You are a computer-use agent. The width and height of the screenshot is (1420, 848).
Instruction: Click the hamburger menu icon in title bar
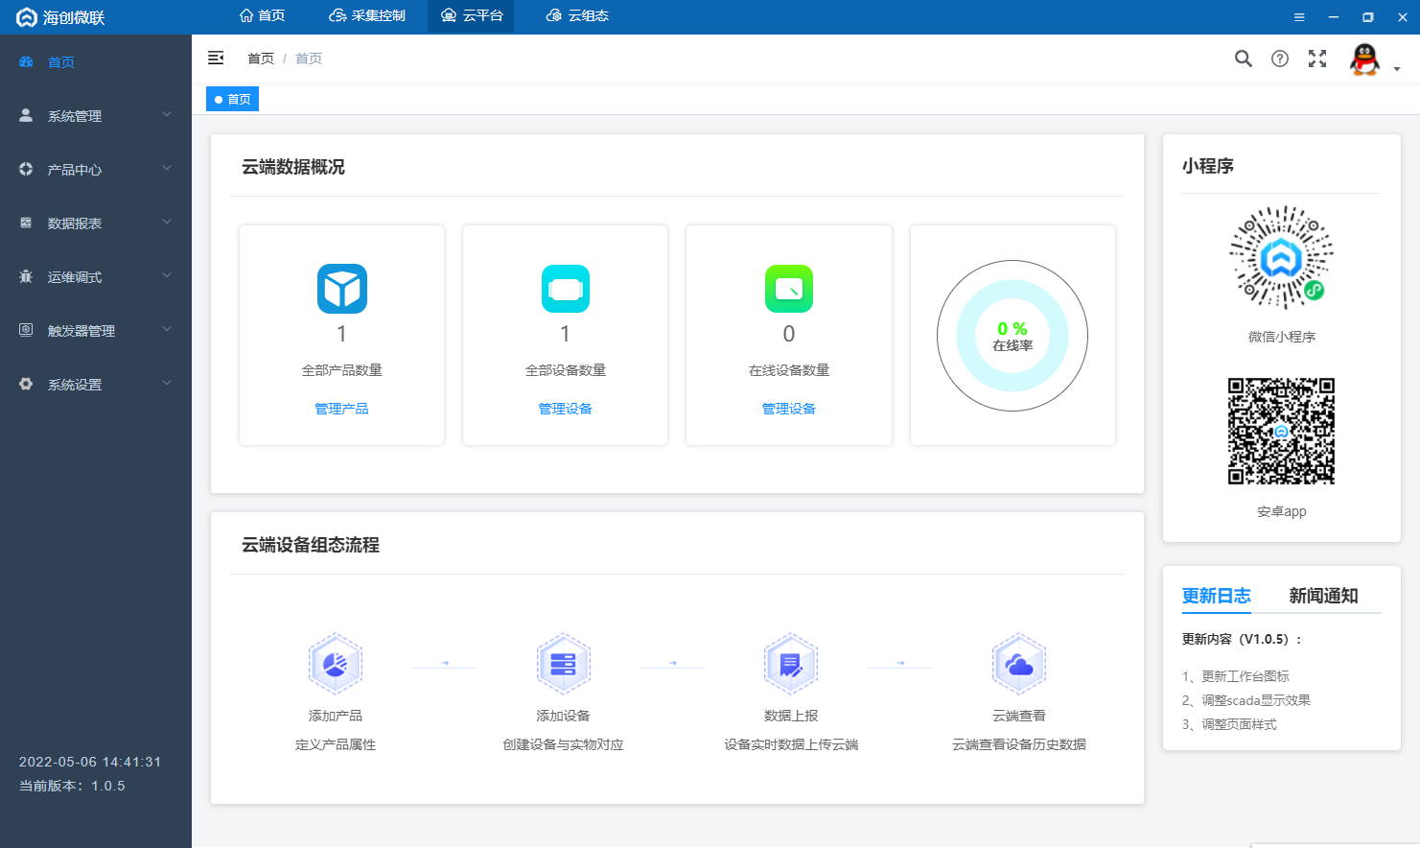tap(1299, 17)
